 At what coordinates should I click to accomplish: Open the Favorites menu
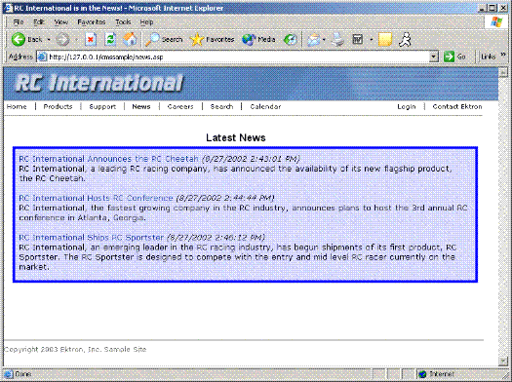[92, 21]
